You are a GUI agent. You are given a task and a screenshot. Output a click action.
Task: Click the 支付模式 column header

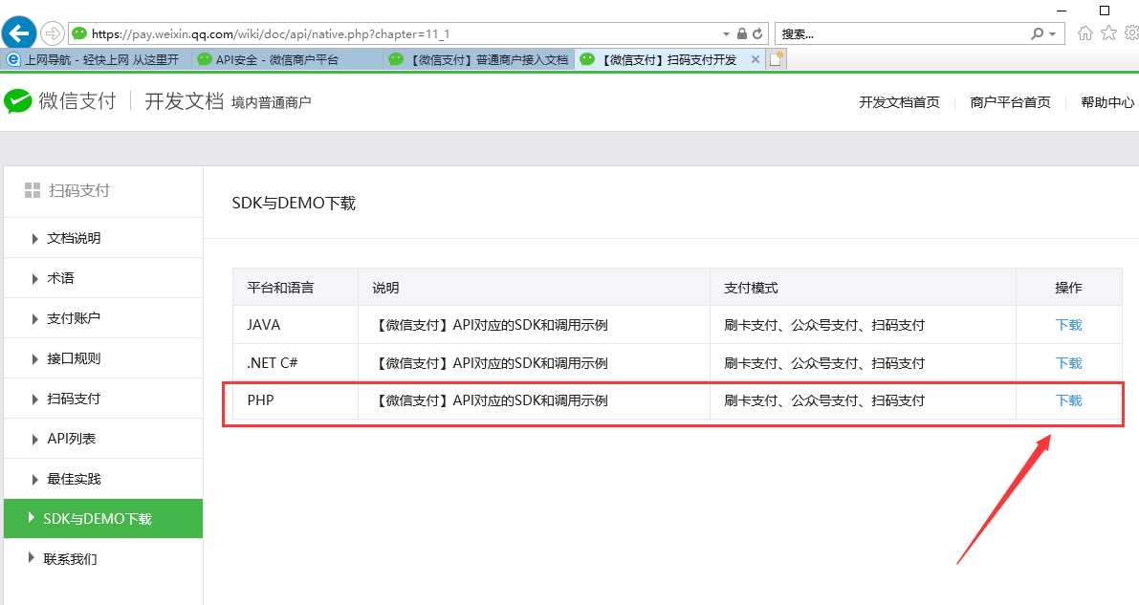tap(863, 288)
